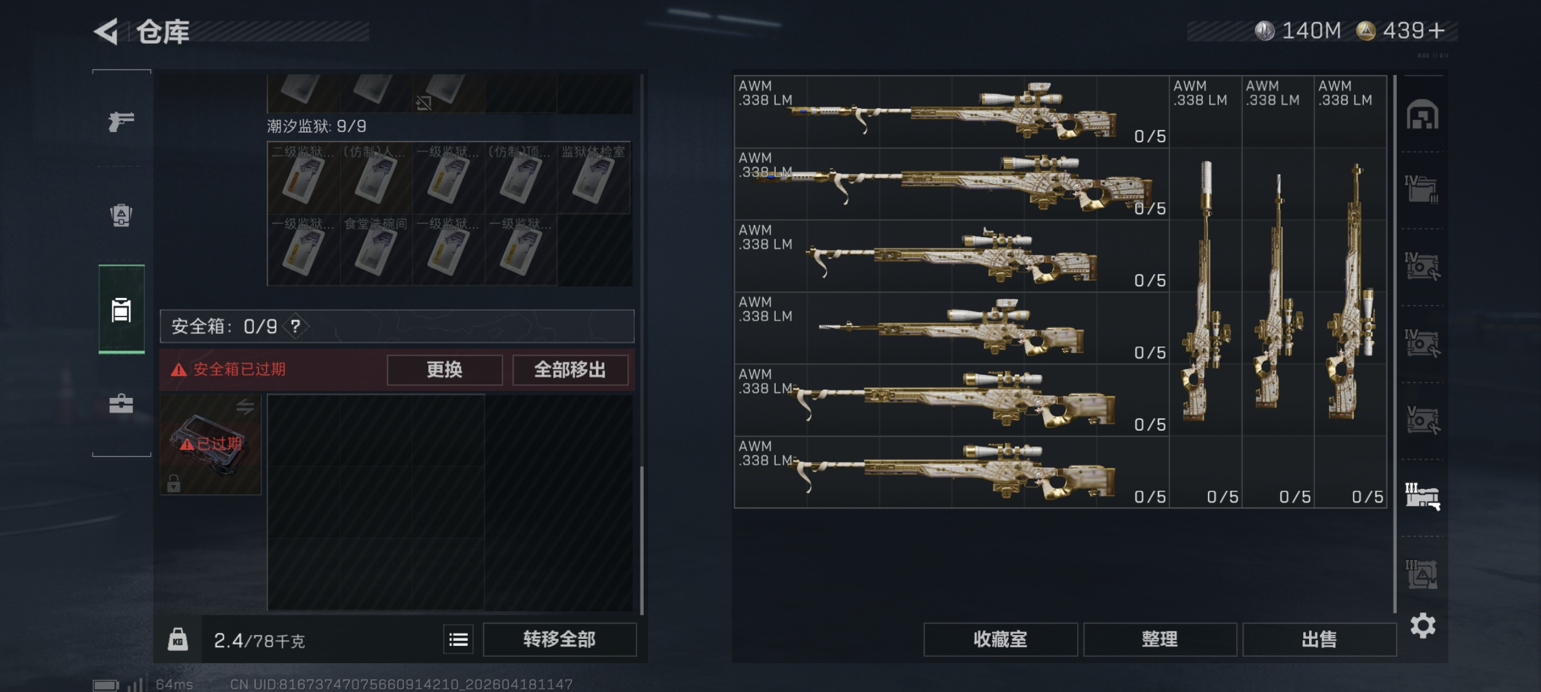Image resolution: width=1541 pixels, height=692 pixels.
Task: Click the settings gear icon
Action: coord(1423,626)
